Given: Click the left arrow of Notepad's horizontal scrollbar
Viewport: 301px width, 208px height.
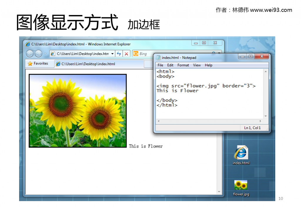Looking at the screenshot, I should tap(158, 121).
